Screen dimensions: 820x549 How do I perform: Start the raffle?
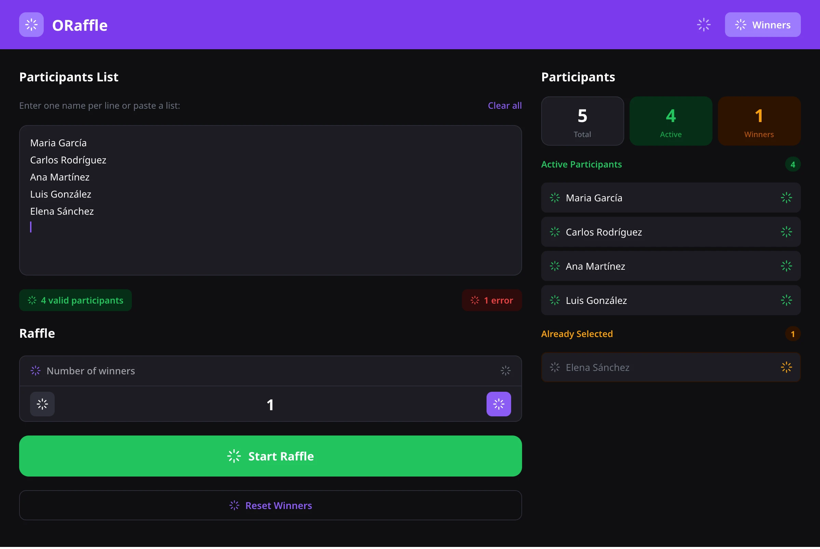coord(270,456)
